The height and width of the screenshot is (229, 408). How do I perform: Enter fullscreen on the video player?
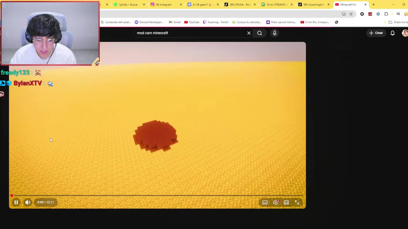[x=297, y=202]
